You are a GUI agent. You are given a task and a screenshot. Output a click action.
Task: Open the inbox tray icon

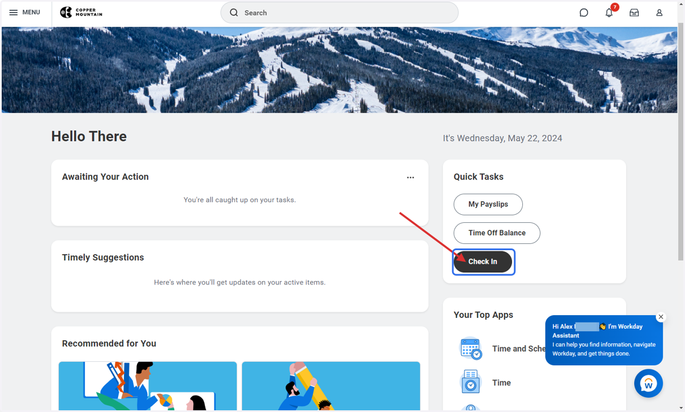coord(634,13)
